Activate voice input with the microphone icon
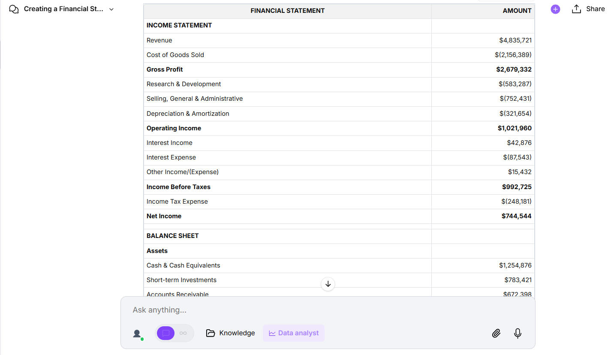The image size is (611, 355). click(x=518, y=333)
